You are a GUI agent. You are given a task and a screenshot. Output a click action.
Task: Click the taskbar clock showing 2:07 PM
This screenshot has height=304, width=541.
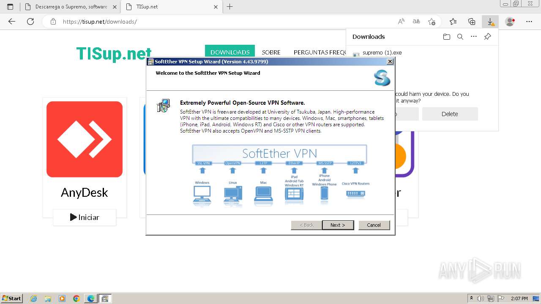tap(519, 299)
